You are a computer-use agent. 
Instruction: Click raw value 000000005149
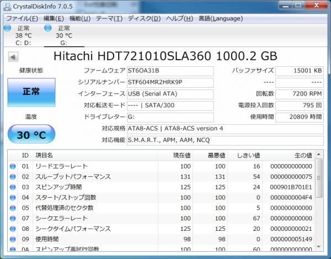tap(291, 239)
